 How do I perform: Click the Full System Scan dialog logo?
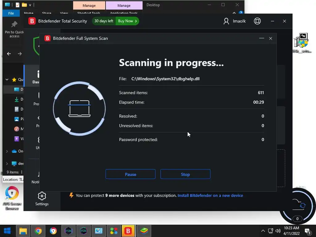coord(47,38)
